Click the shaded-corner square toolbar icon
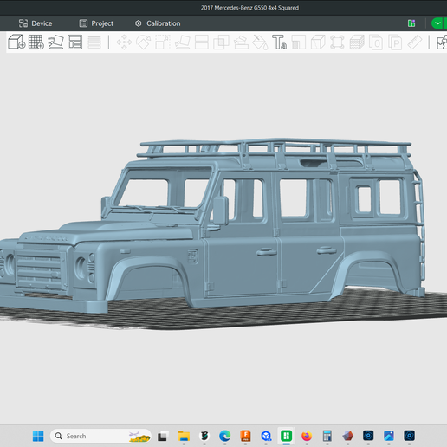The height and width of the screenshot is (447, 447). 299,42
